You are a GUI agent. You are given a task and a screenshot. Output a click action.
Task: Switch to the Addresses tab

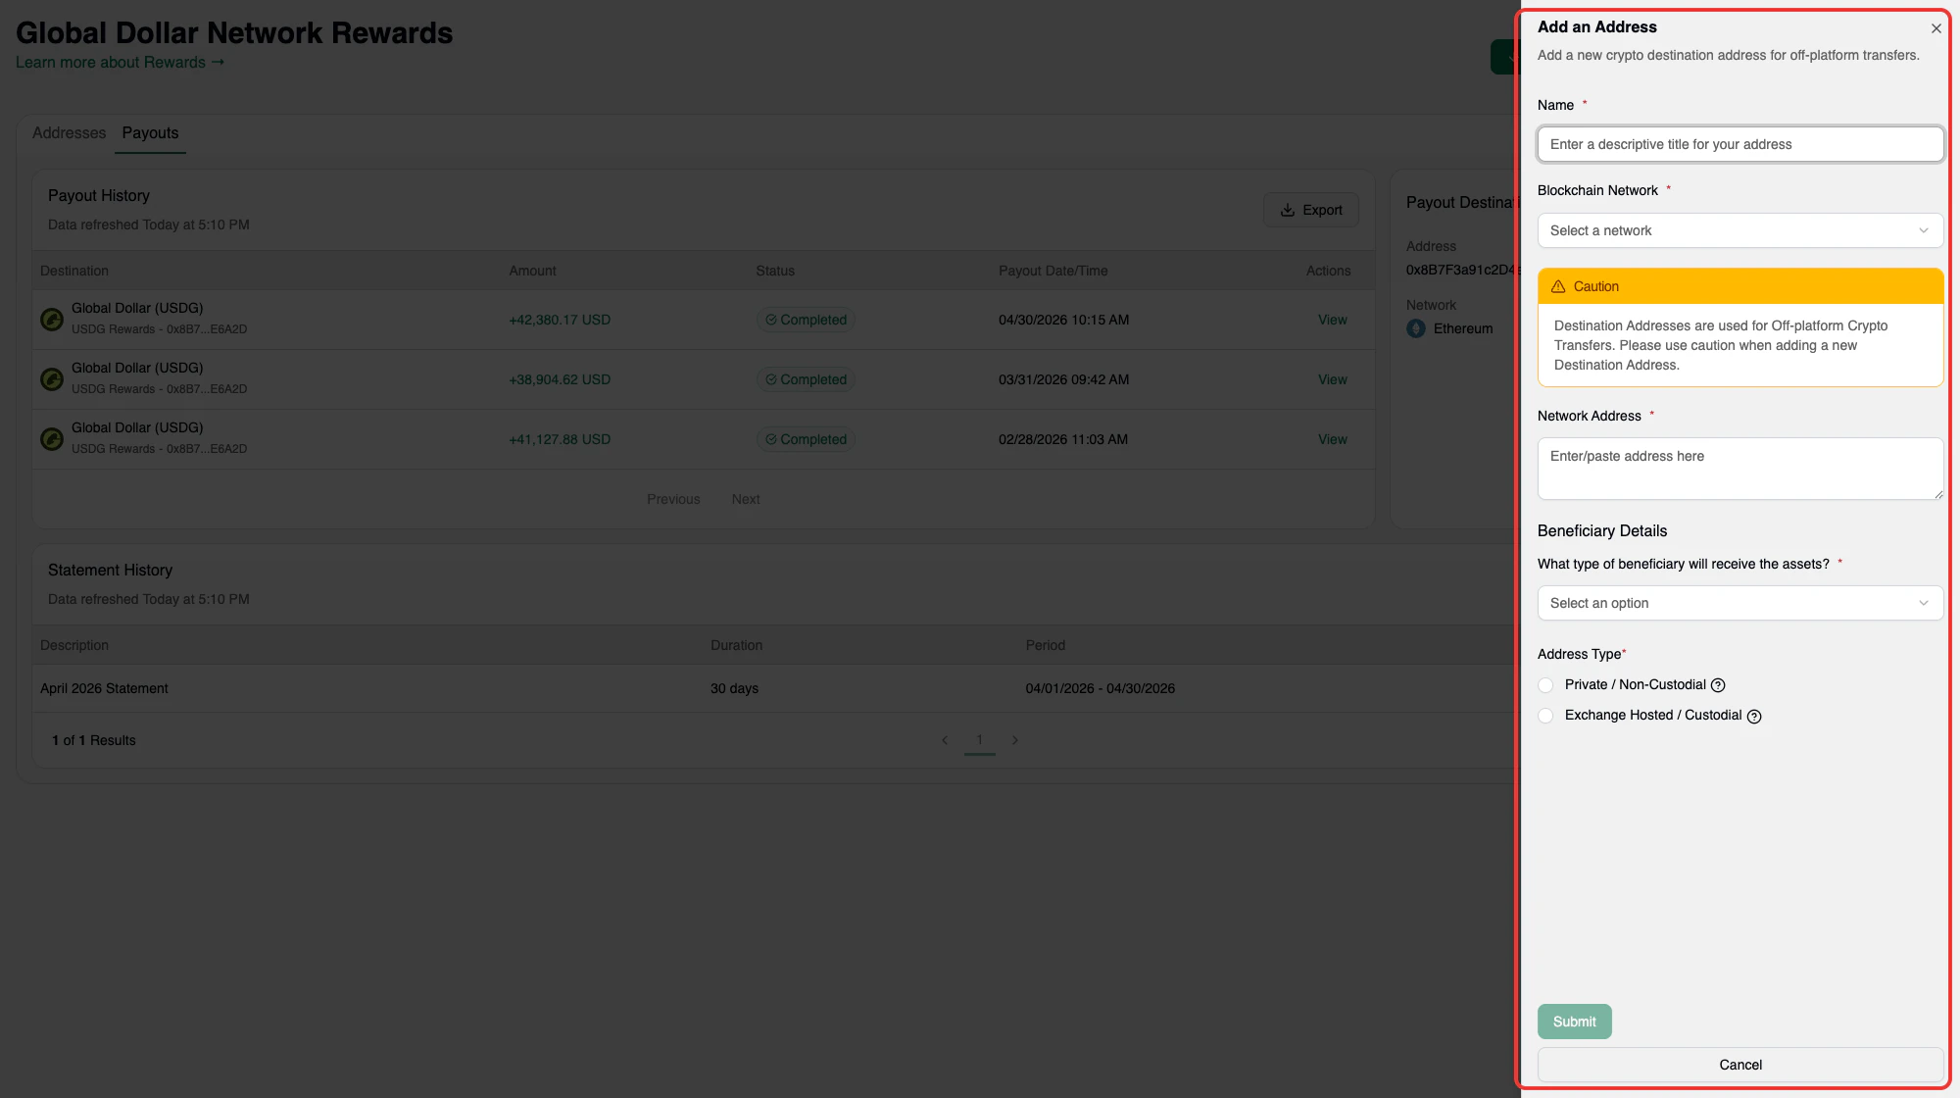pyautogui.click(x=69, y=133)
